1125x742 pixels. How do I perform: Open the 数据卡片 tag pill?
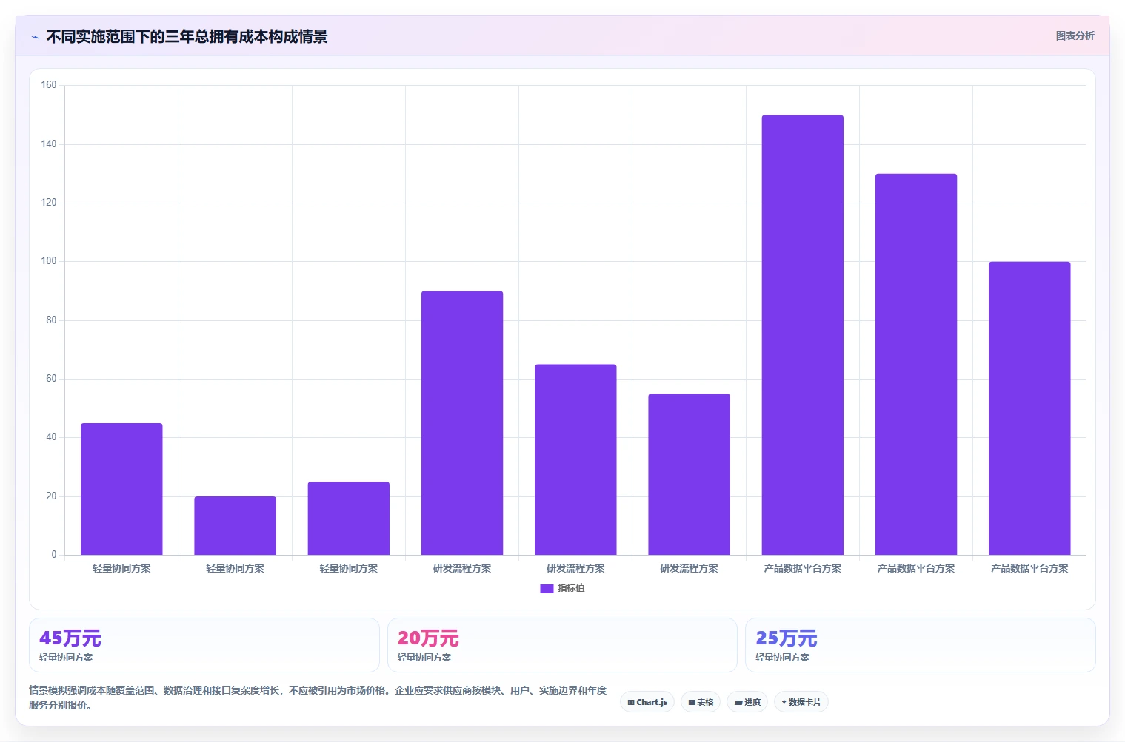click(801, 702)
